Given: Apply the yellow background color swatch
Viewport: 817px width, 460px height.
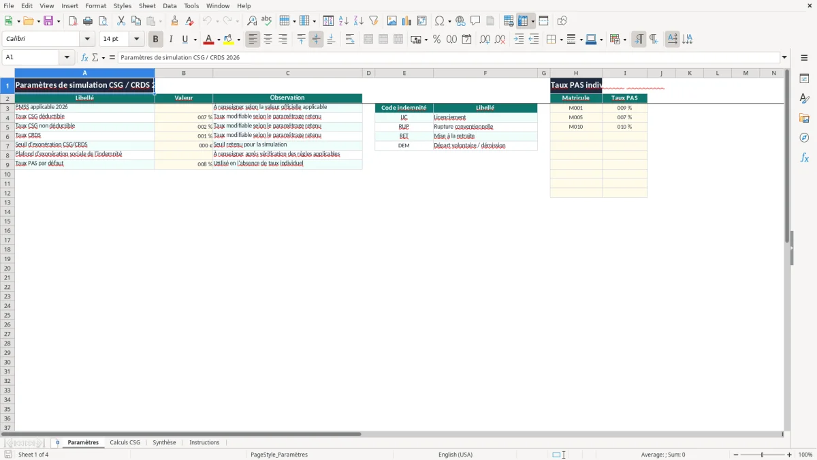Looking at the screenshot, I should tap(229, 40).
